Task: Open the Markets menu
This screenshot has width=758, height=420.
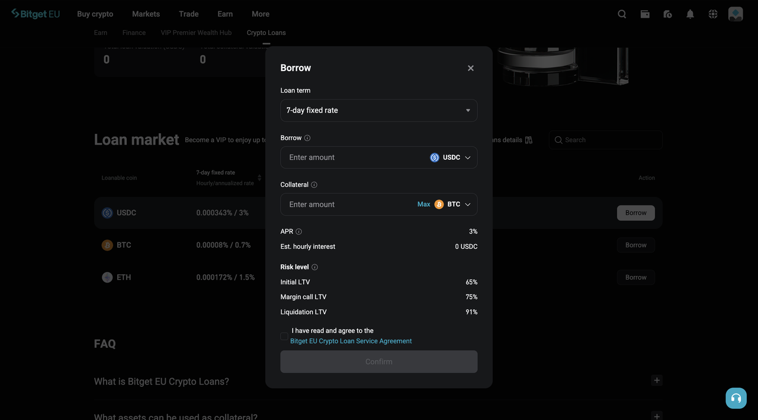Action: point(146,14)
